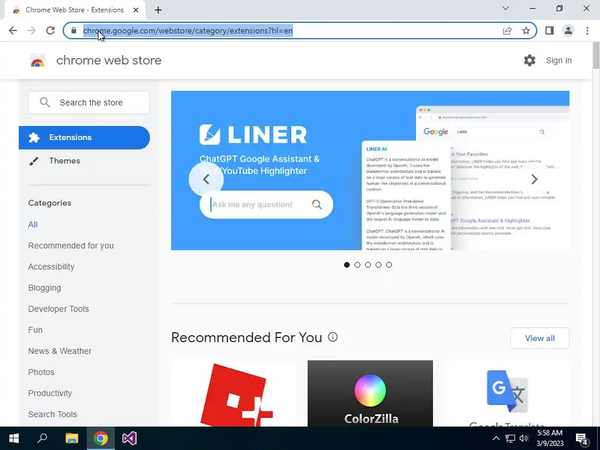This screenshot has width=600, height=450.
Task: Click the search magnifier in store search
Action: 45,103
